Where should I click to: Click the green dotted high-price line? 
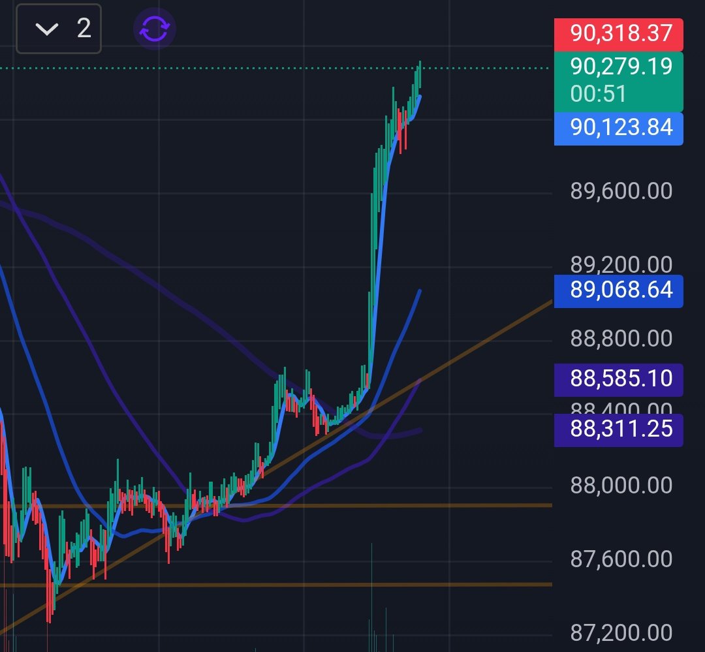tap(261, 67)
